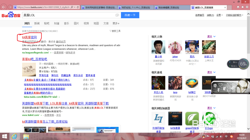Open dropdown arrow next to tieba.baidu.com URL
This screenshot has width=250, height=140.
click(x=59, y=97)
